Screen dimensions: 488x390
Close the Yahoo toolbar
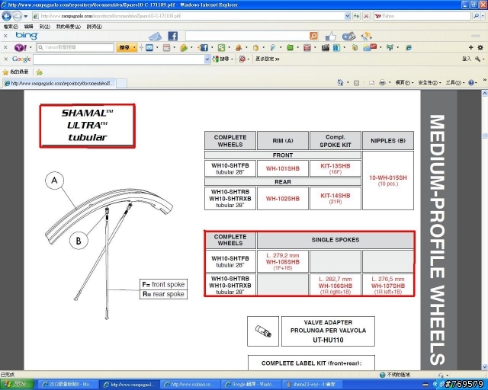click(5, 47)
